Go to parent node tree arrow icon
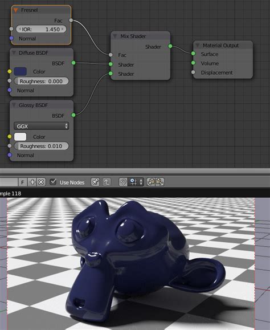The height and width of the screenshot is (330, 270). pyautogui.click(x=107, y=182)
